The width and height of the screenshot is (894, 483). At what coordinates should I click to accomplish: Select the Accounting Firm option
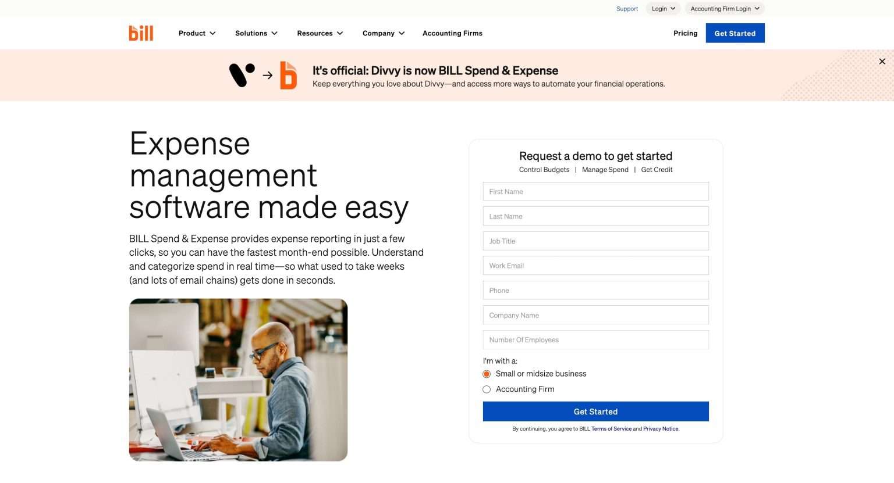[x=487, y=389]
